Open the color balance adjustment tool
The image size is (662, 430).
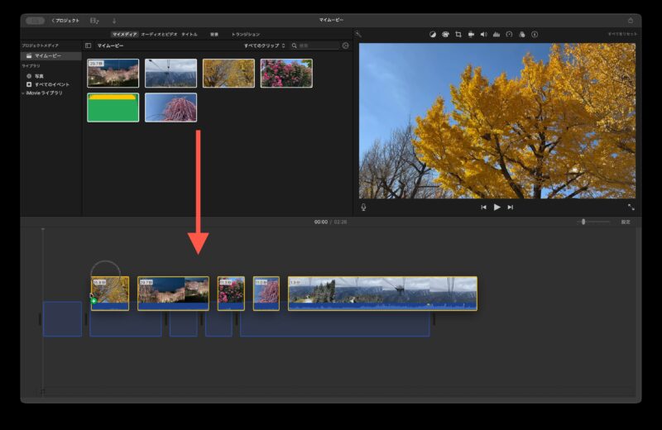click(432, 34)
